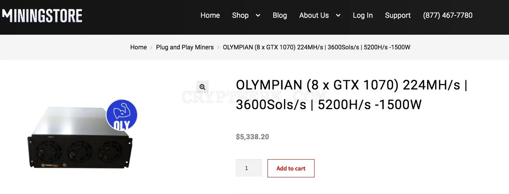Screen dimensions: 509x194
Task: Click the Add to cart button
Action: point(291,168)
